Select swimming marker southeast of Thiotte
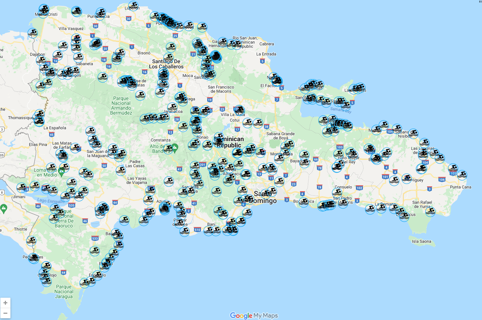Viewport: 482px width, 320px height. point(31,241)
